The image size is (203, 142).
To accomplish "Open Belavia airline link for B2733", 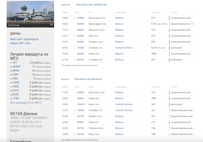I will point(119,116).
